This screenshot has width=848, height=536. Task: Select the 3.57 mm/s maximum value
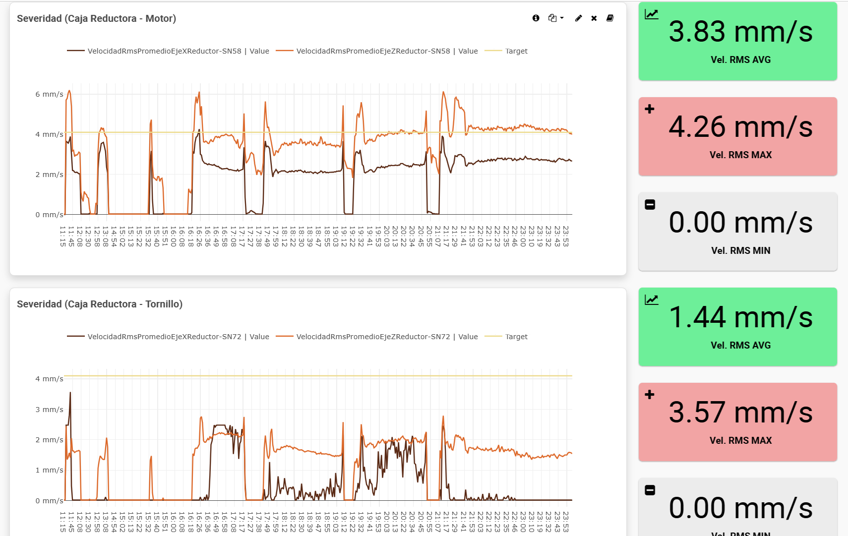741,413
